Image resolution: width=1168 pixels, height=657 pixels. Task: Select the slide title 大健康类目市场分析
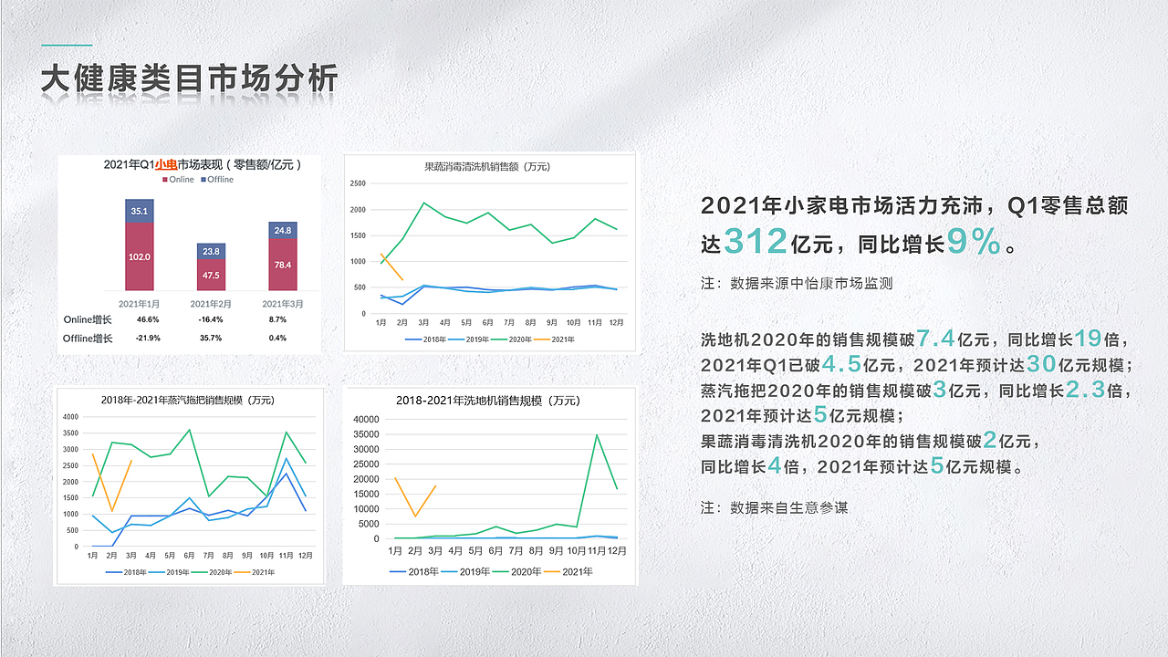point(190,78)
